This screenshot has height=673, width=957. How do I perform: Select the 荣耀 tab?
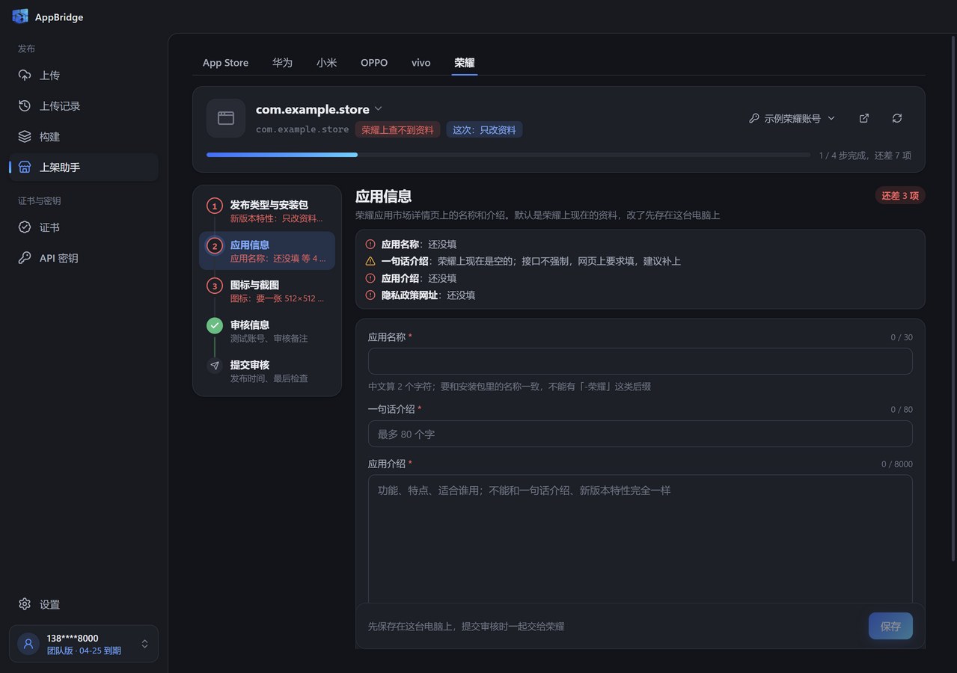(x=464, y=63)
